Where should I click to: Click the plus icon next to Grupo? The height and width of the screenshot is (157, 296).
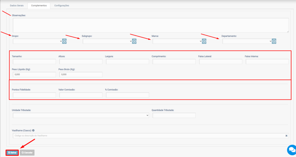click(x=64, y=41)
